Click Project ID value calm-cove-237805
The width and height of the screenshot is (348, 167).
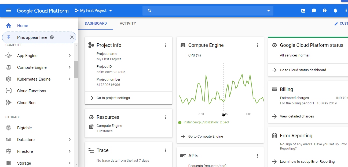(111, 72)
